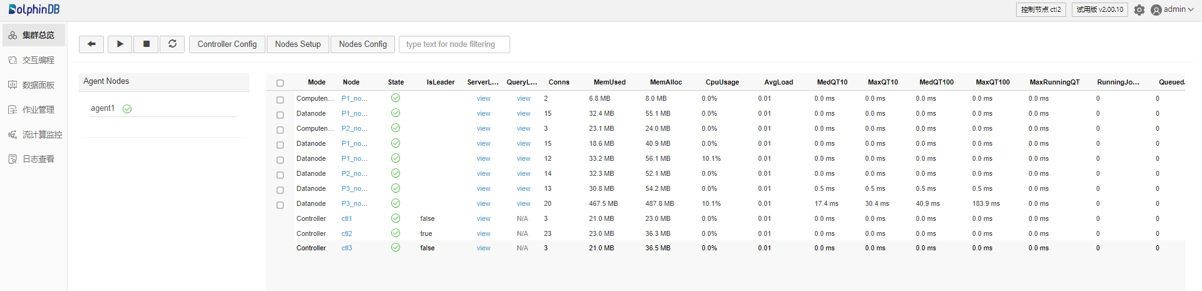The width and height of the screenshot is (1202, 291).
Task: Refresh the node list
Action: click(172, 44)
